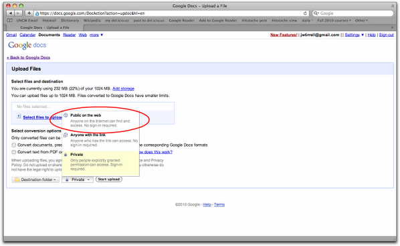
Task: Open the Private visibility dropdown button
Action: pos(78,179)
